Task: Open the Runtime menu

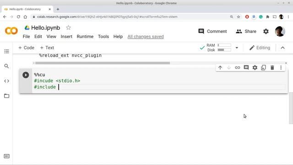Action: (85, 37)
